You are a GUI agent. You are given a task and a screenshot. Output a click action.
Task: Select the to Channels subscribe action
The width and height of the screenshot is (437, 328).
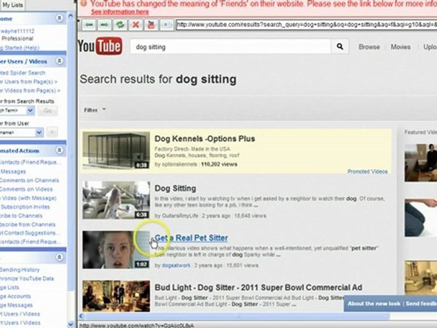(21, 216)
